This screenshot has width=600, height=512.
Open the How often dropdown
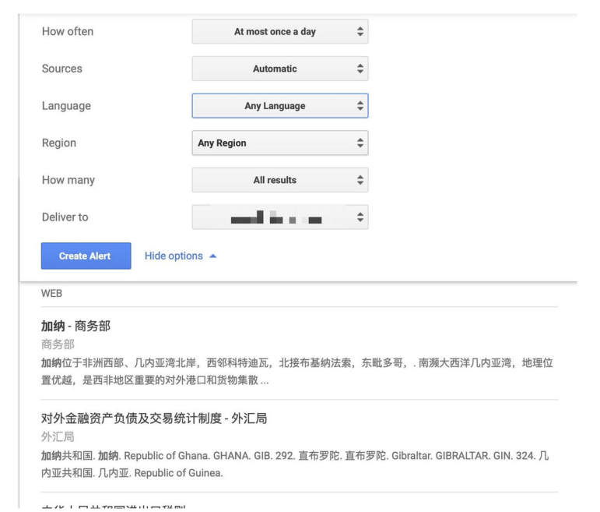pos(279,31)
